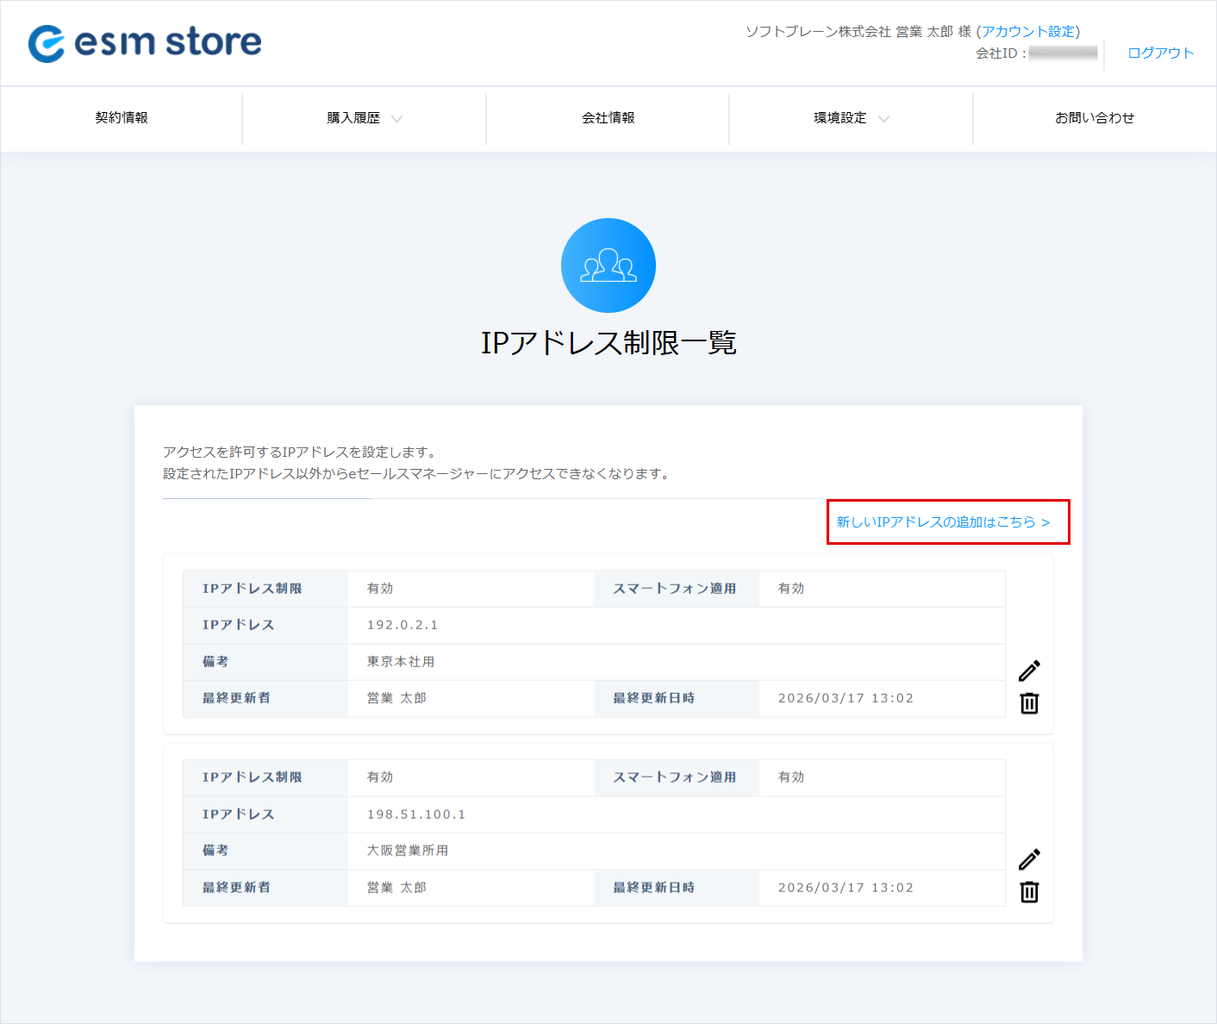Click the esm store logo
The image size is (1217, 1024).
click(145, 42)
